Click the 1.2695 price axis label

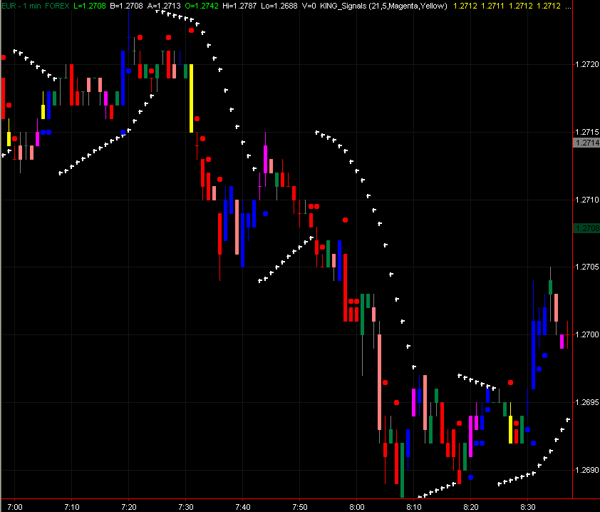coord(587,402)
